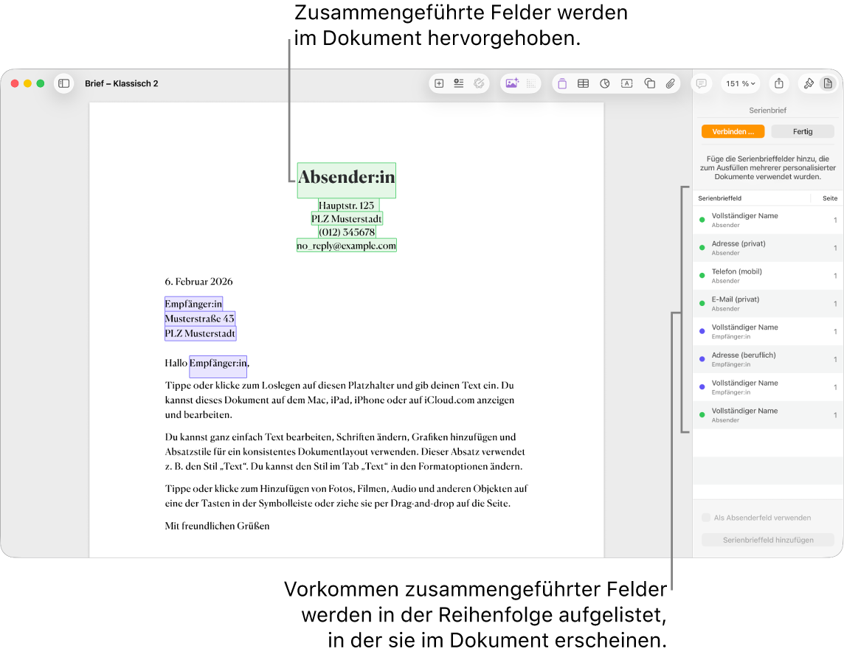Image resolution: width=844 pixels, height=657 pixels.
Task: Click the paperclip media icon
Action: pyautogui.click(x=670, y=83)
